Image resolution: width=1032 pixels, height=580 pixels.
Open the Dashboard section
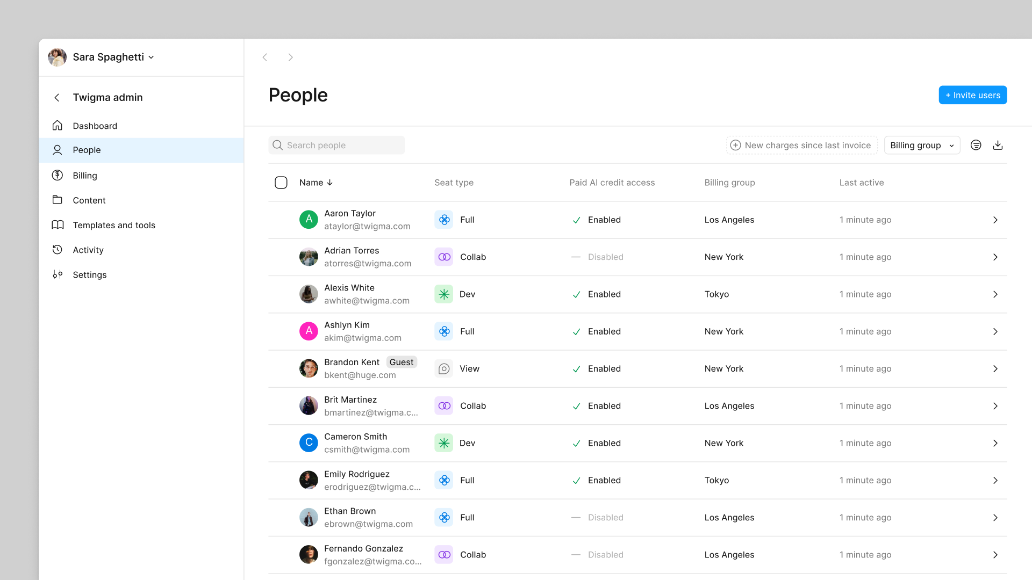coord(95,126)
